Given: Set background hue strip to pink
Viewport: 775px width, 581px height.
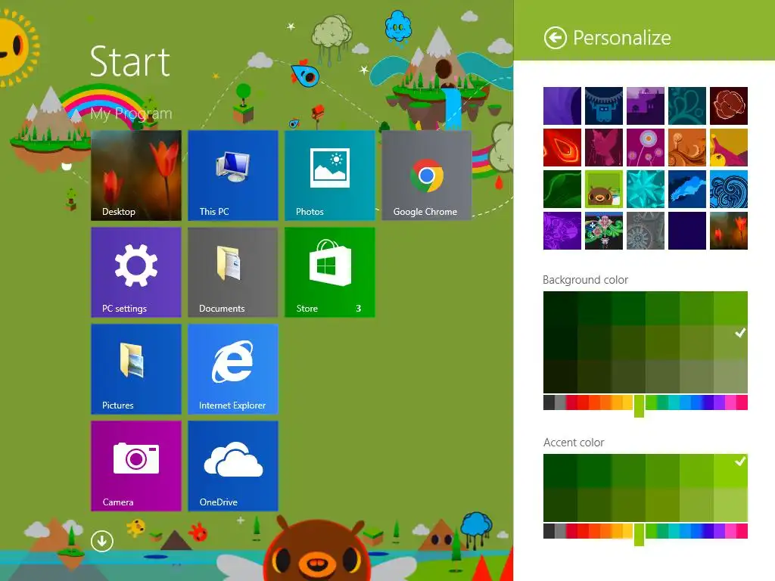Looking at the screenshot, I should pos(730,402).
